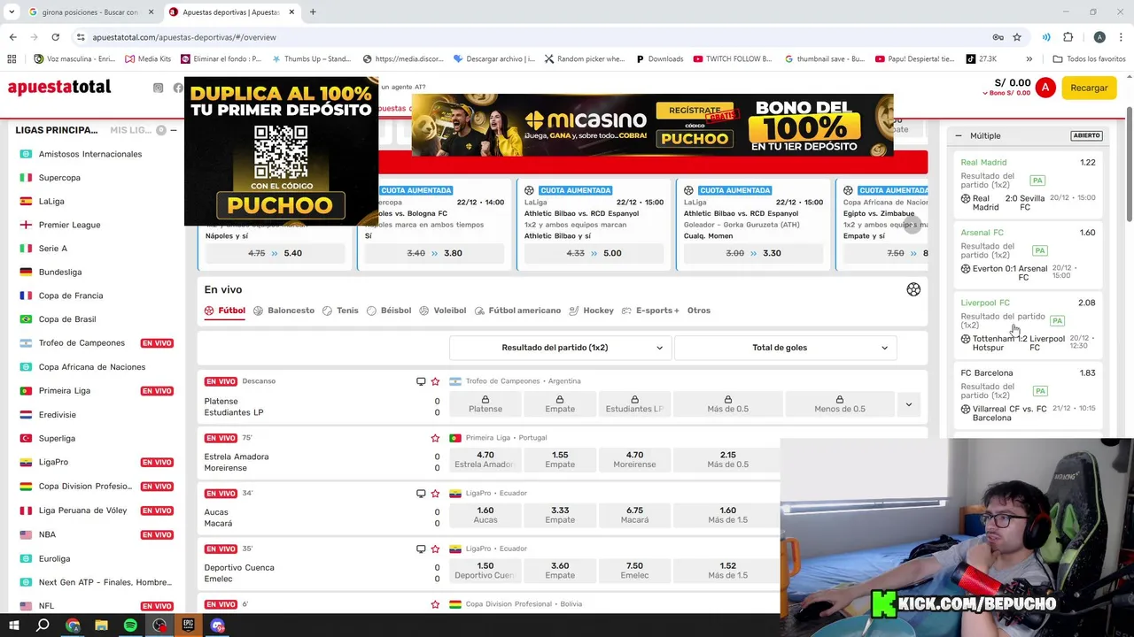Image resolution: width=1134 pixels, height=637 pixels.
Task: Switch to the Hockey tab
Action: pyautogui.click(x=591, y=311)
